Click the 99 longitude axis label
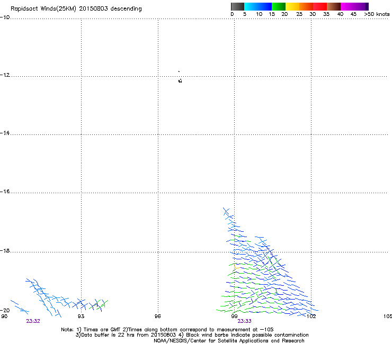 coord(234,316)
